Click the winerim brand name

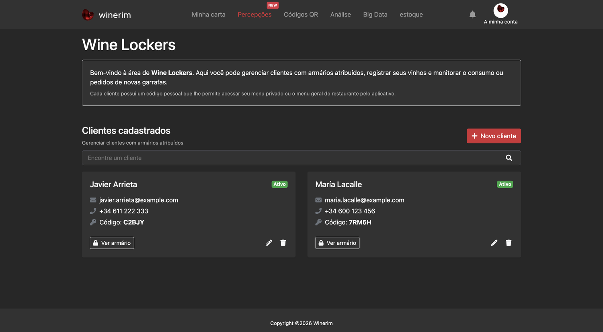click(115, 15)
